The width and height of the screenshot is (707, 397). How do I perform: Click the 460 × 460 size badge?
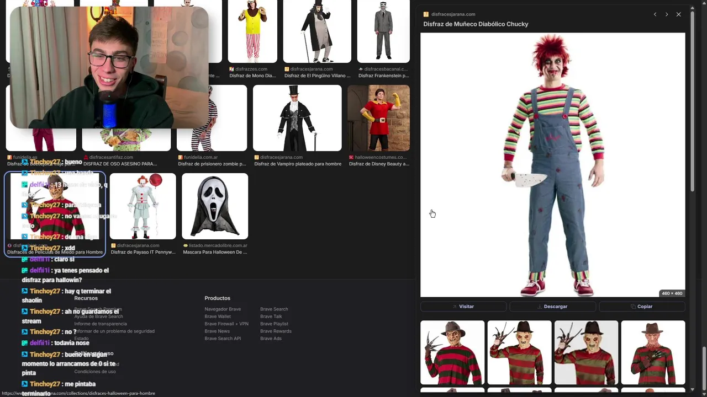click(x=672, y=293)
